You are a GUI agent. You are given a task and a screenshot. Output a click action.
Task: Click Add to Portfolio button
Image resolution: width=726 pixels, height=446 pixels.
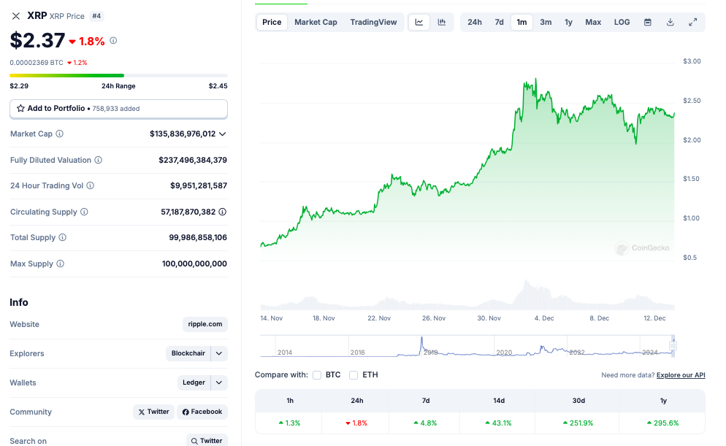coord(118,109)
